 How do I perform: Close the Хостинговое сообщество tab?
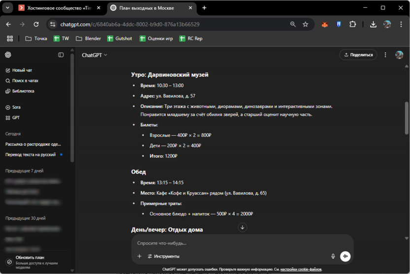coord(99,8)
